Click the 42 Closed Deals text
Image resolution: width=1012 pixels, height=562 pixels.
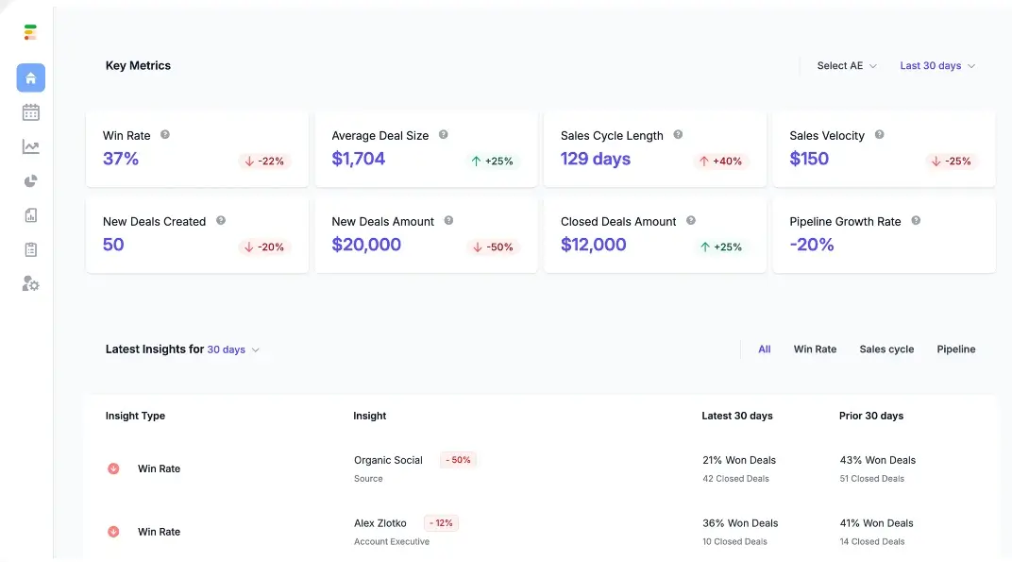(x=735, y=479)
